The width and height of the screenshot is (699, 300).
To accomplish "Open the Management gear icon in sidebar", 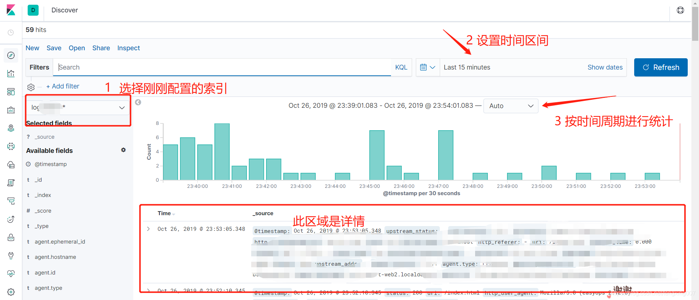I will coord(11,292).
